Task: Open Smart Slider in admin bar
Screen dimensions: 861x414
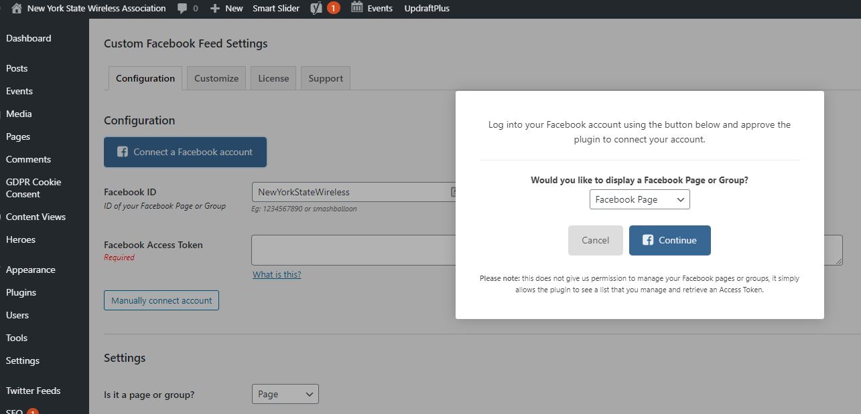Action: pyautogui.click(x=276, y=9)
